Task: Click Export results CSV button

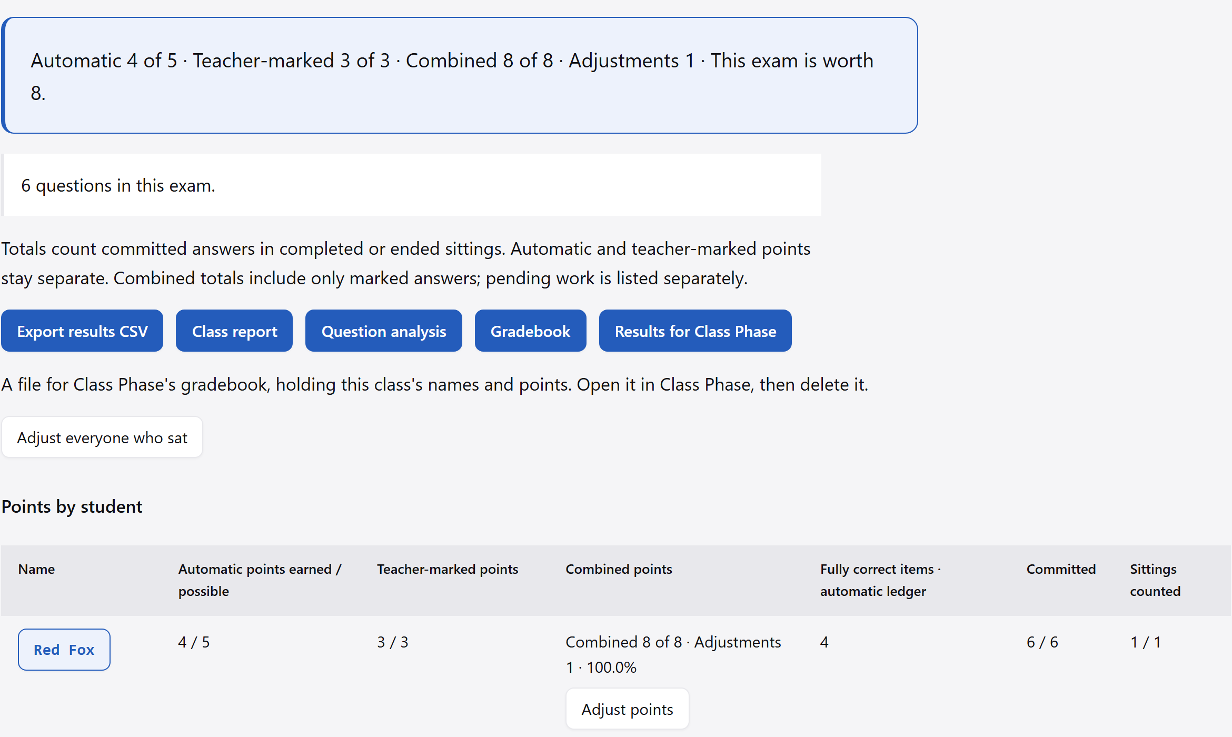Action: click(x=82, y=331)
